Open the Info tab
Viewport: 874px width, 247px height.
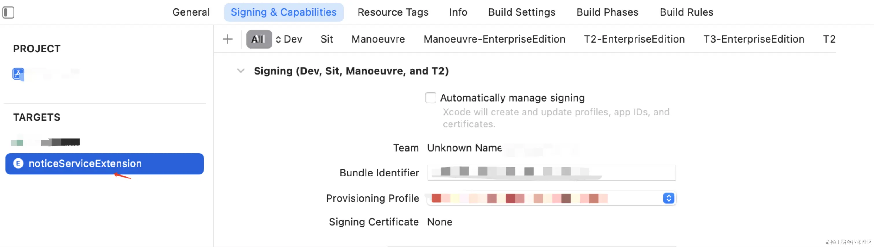(x=458, y=12)
